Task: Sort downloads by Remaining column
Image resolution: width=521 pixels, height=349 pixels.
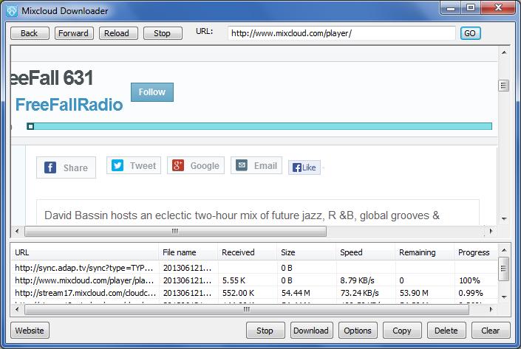Action: tap(425, 252)
